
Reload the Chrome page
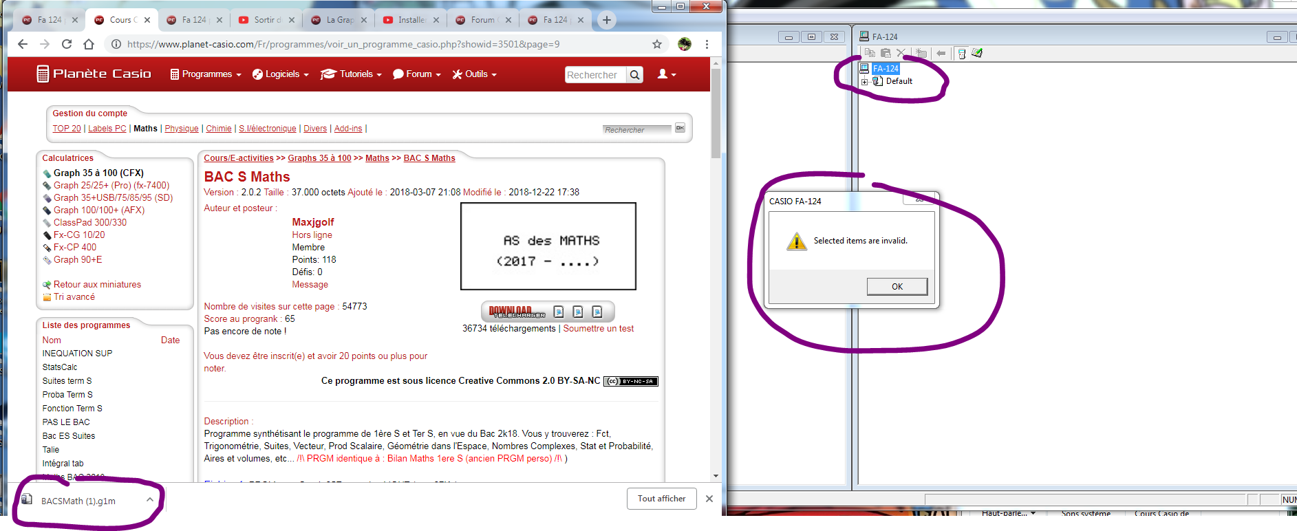click(x=67, y=44)
